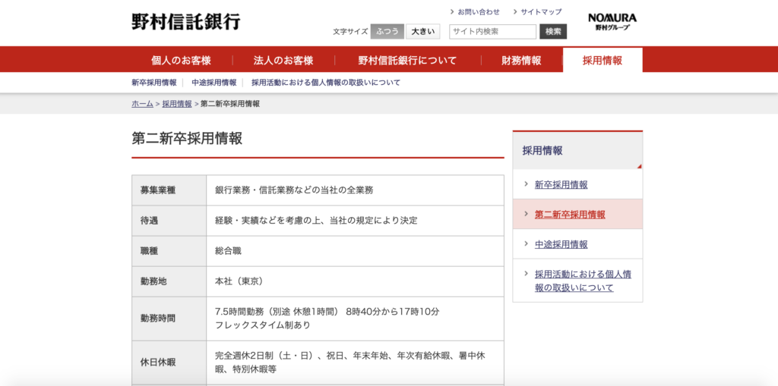Image resolution: width=778 pixels, height=386 pixels.
Task: Click the text フレックスタイム制あり
Action: click(x=263, y=325)
